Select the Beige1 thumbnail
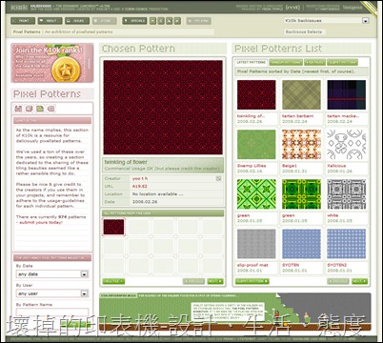The image size is (383, 343). tap(301, 144)
